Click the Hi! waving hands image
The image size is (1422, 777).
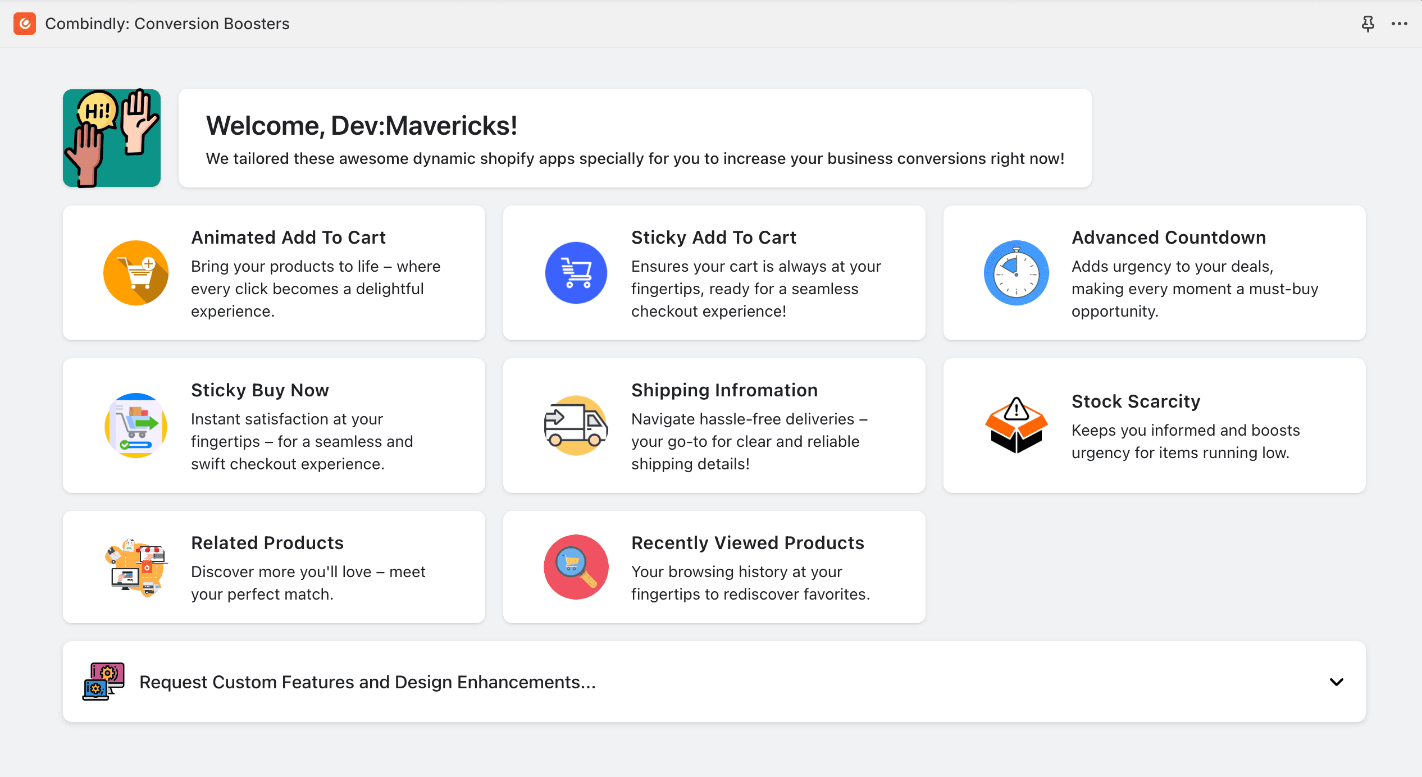click(x=112, y=138)
